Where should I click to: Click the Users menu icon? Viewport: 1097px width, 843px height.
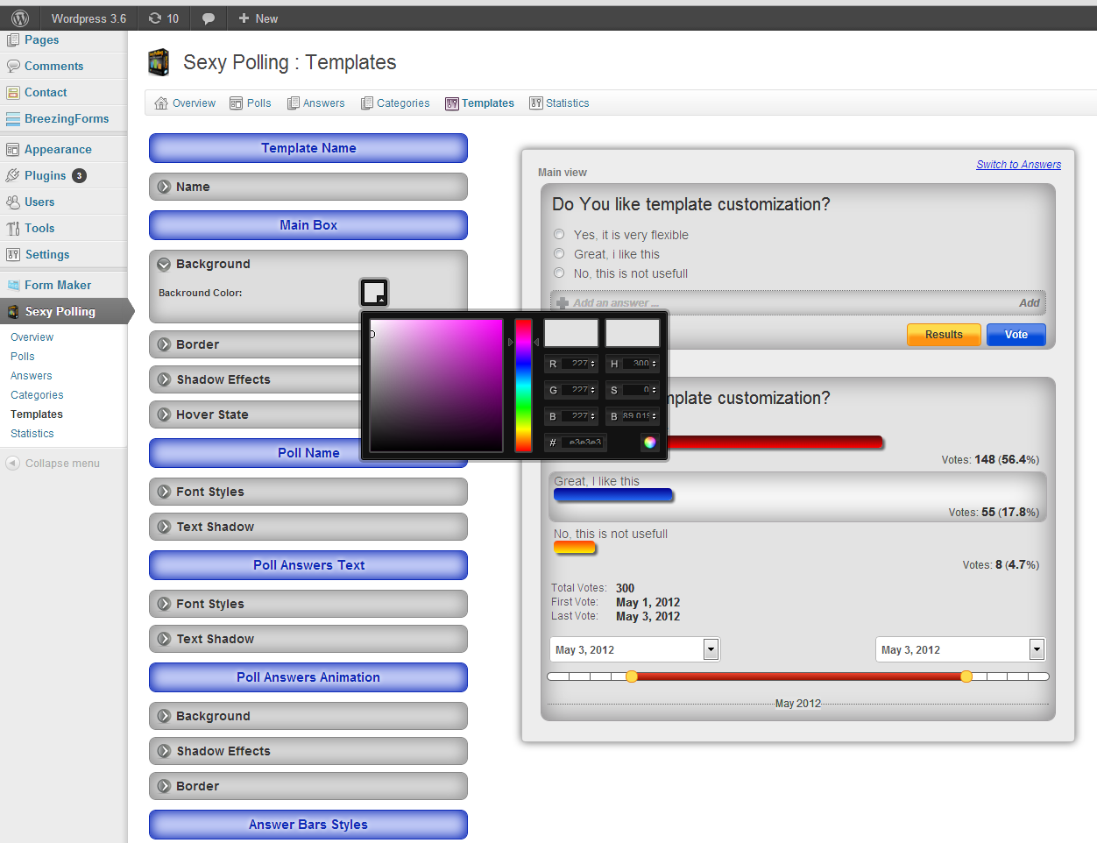click(x=13, y=202)
